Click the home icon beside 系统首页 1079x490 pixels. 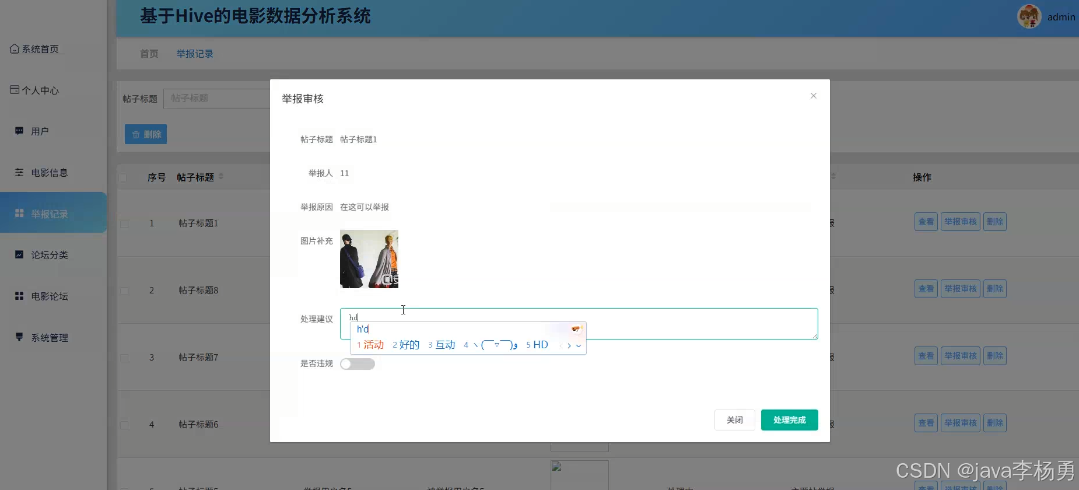15,48
